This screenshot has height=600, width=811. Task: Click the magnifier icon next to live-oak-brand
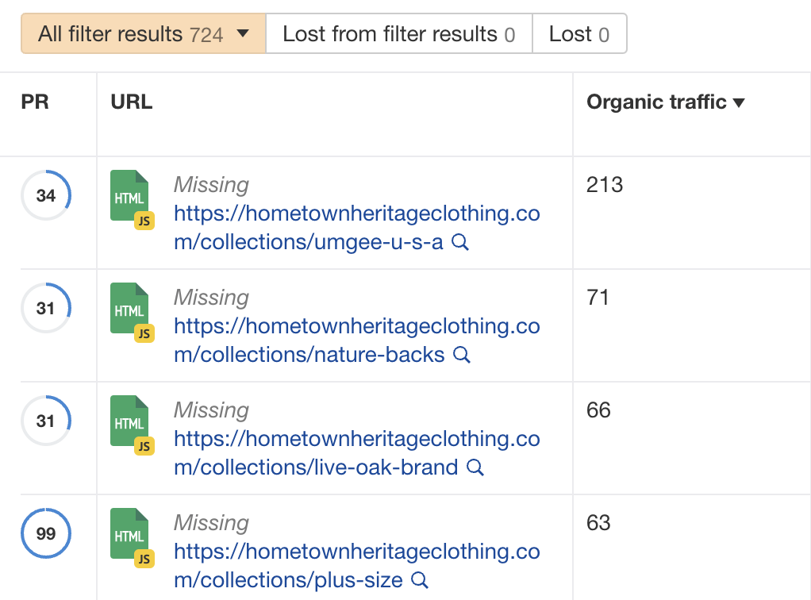(475, 468)
